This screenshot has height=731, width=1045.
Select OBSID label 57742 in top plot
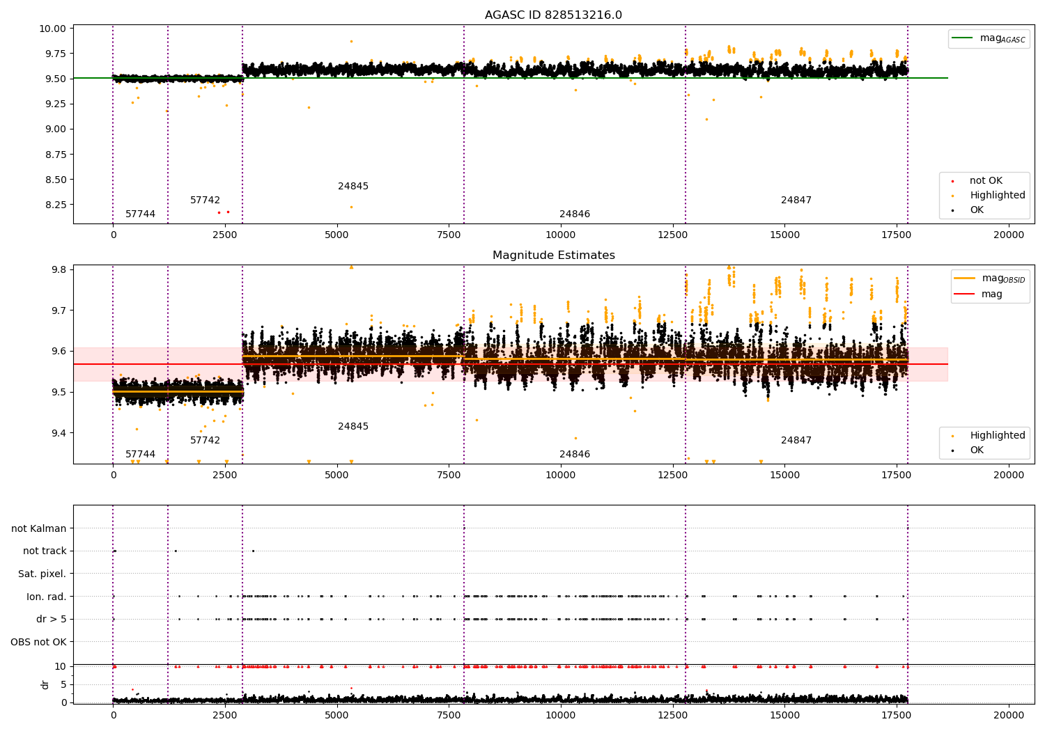tap(205, 201)
